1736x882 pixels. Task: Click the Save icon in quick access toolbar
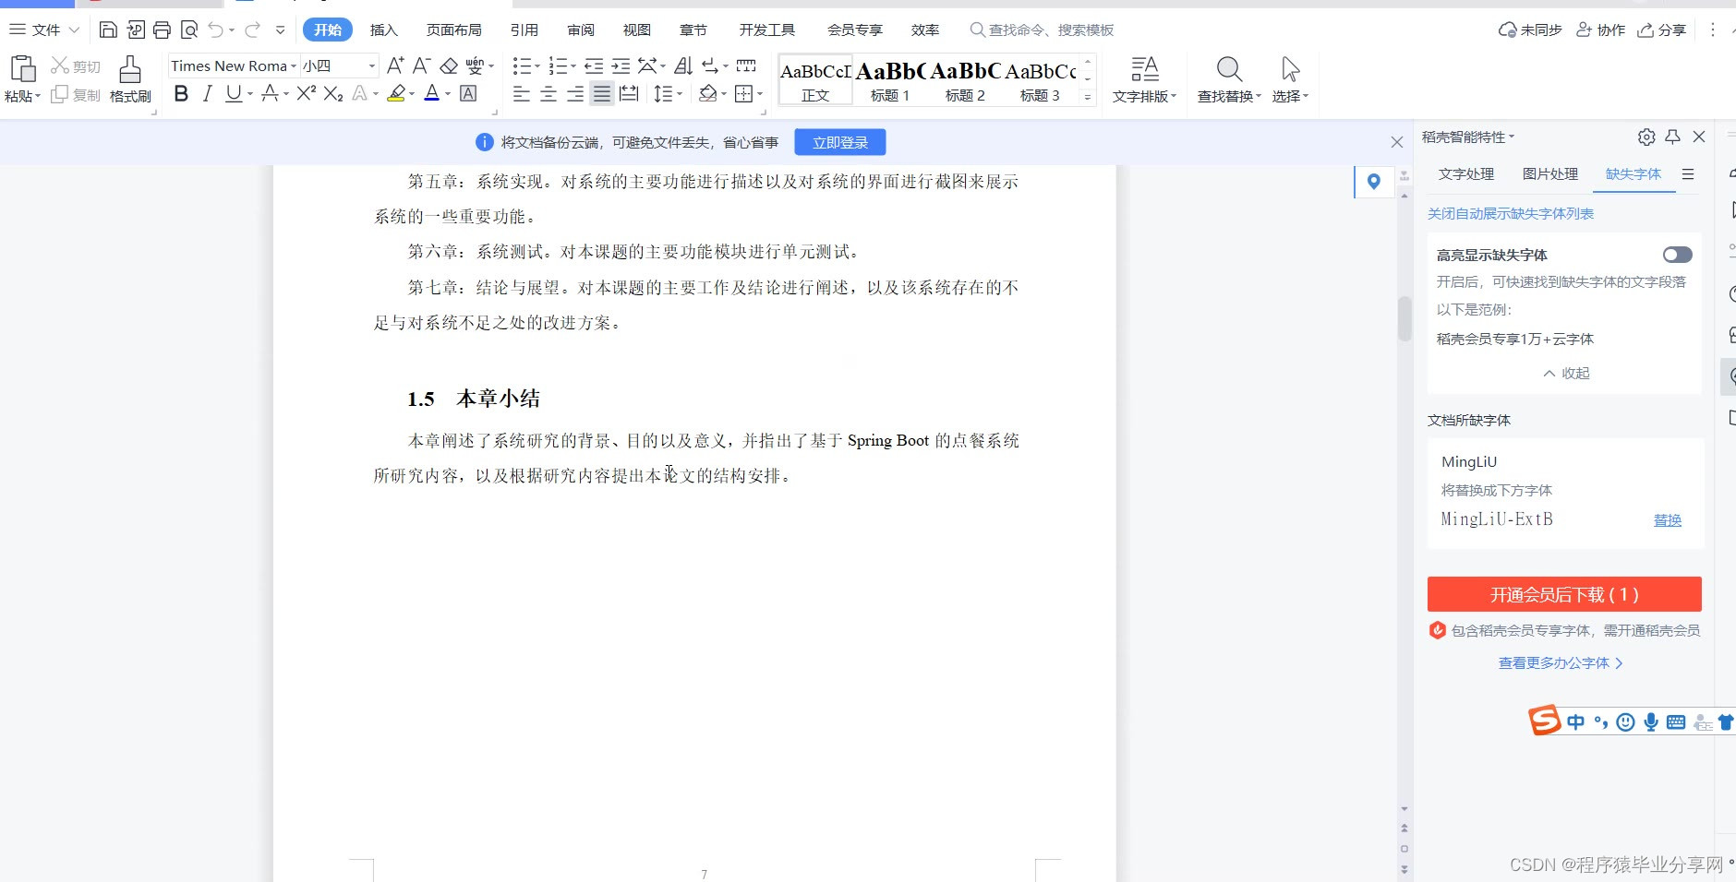(x=108, y=30)
